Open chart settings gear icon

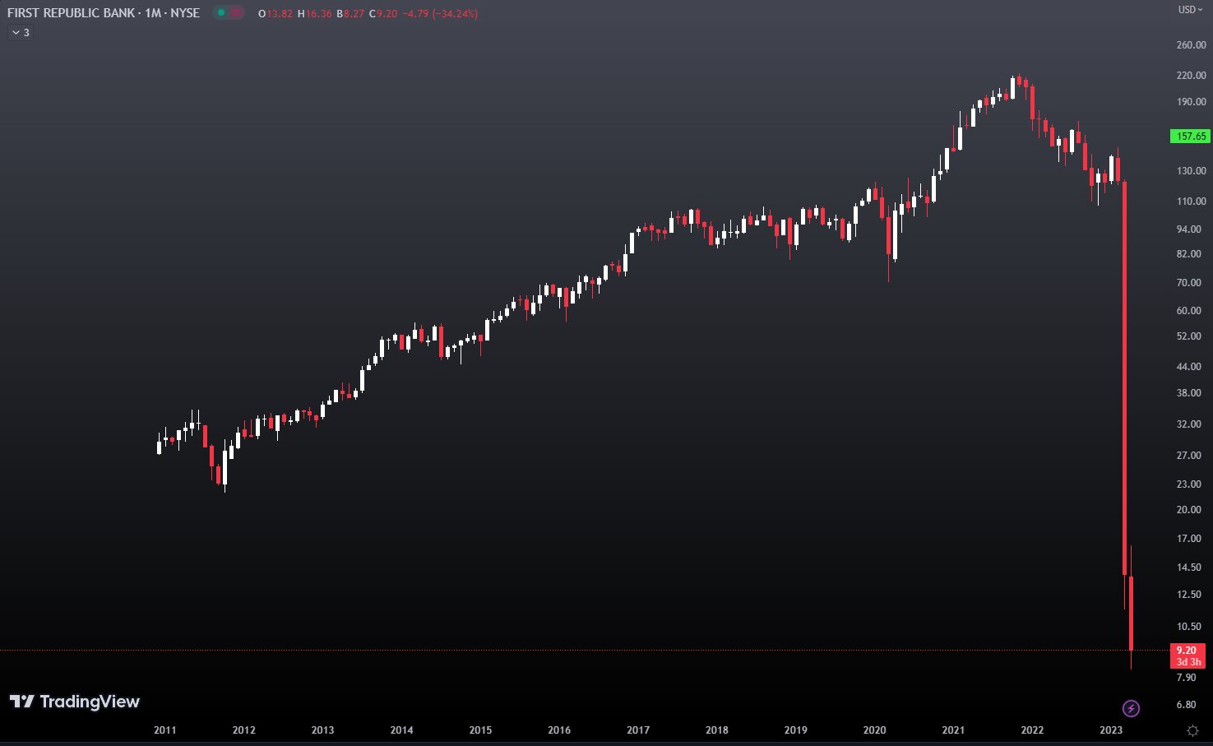tap(1193, 730)
